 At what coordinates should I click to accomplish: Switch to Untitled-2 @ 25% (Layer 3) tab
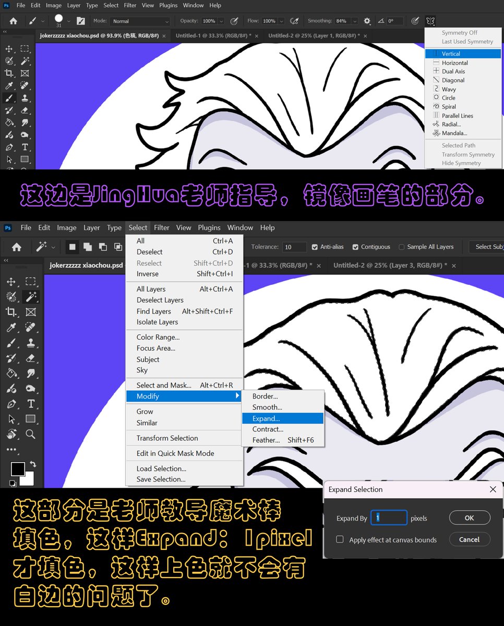tap(390, 265)
